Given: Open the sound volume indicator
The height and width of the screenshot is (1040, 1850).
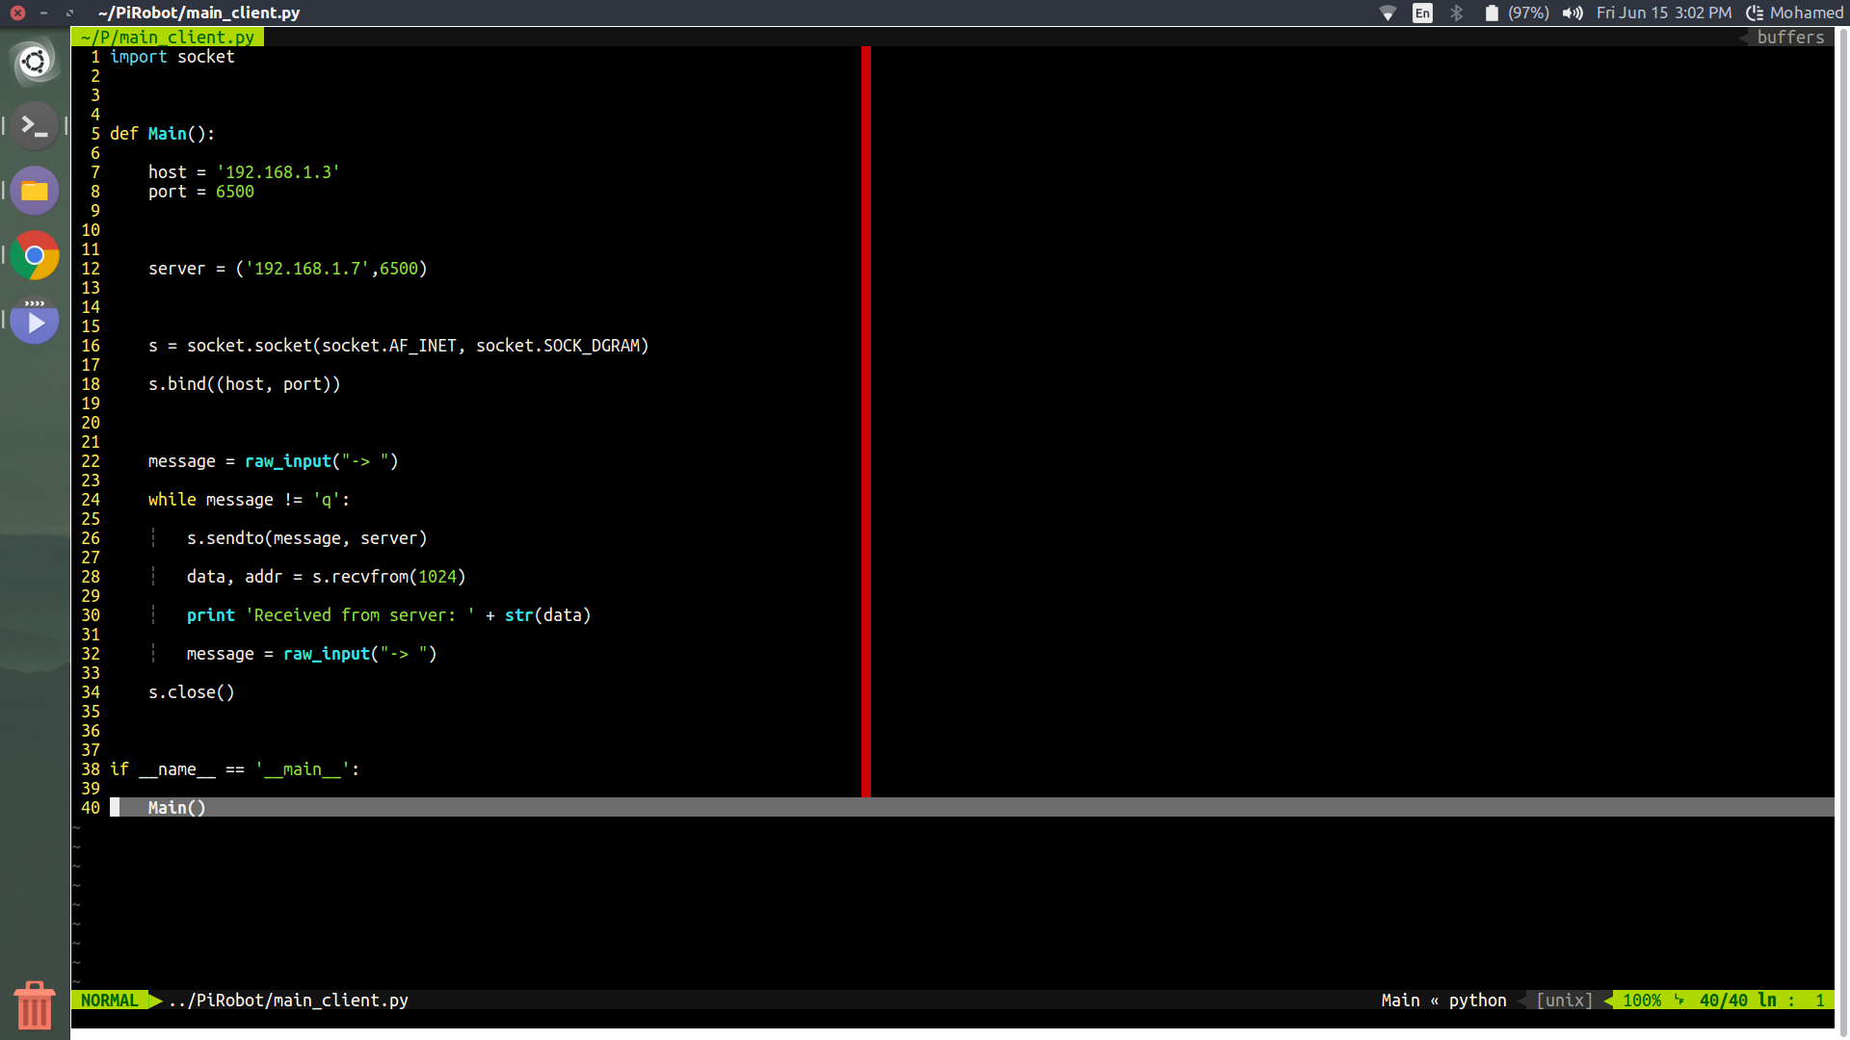Looking at the screenshot, I should point(1572,13).
